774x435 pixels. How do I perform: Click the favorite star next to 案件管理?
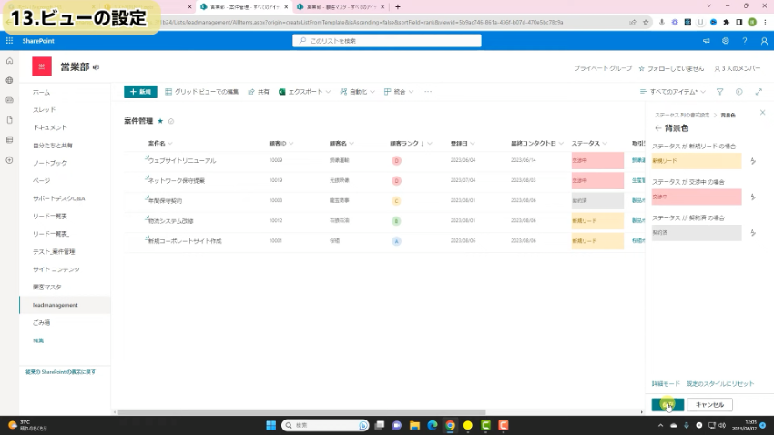tap(161, 120)
